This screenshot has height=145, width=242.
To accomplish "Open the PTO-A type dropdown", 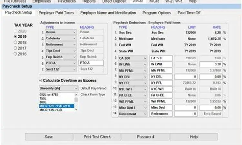I will [x=61, y=63].
